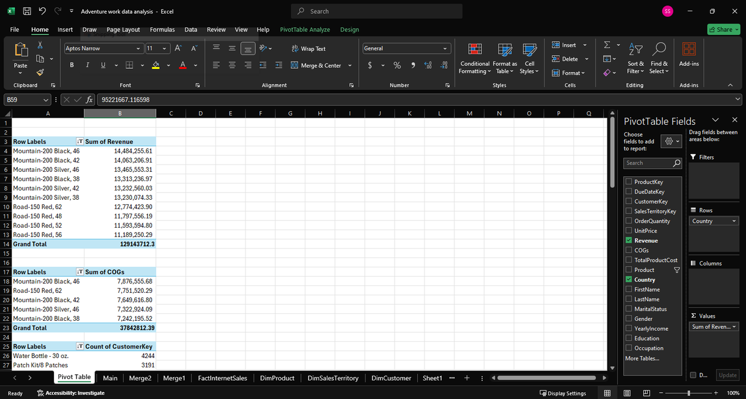
Task: Open Sort & Filter options
Action: click(x=635, y=59)
